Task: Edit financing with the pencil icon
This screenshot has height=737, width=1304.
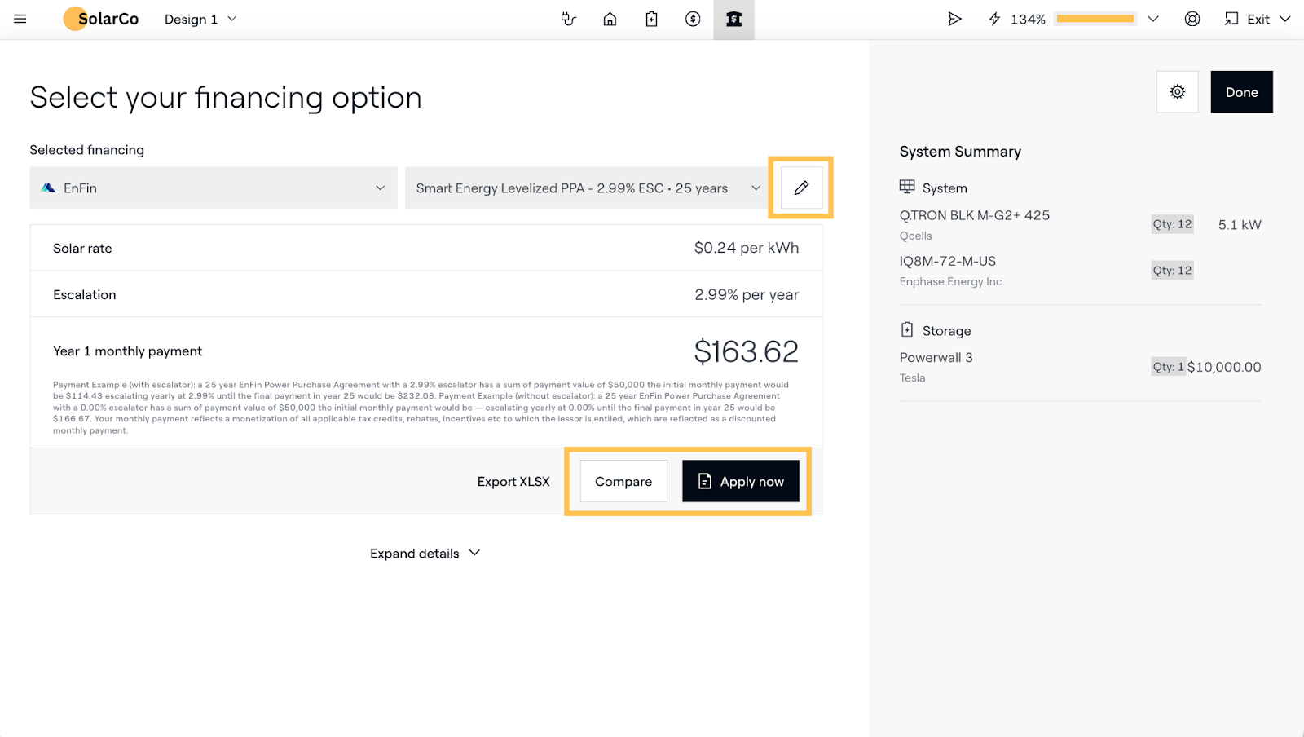Action: pyautogui.click(x=801, y=188)
